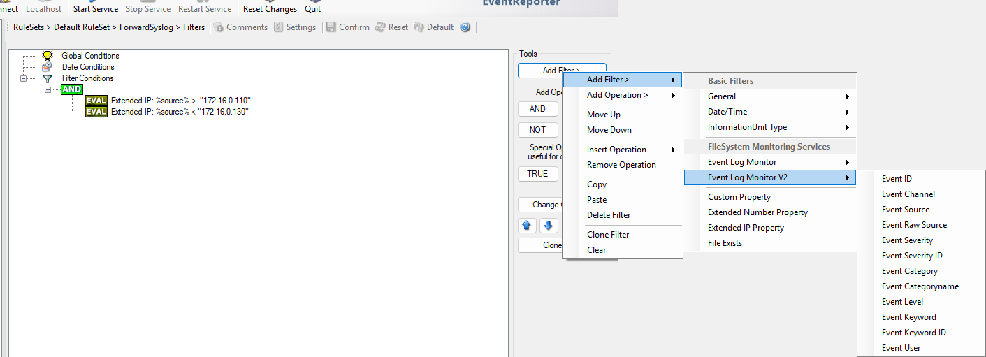Choose Delete Filter menu entry
The width and height of the screenshot is (986, 357).
[623, 215]
